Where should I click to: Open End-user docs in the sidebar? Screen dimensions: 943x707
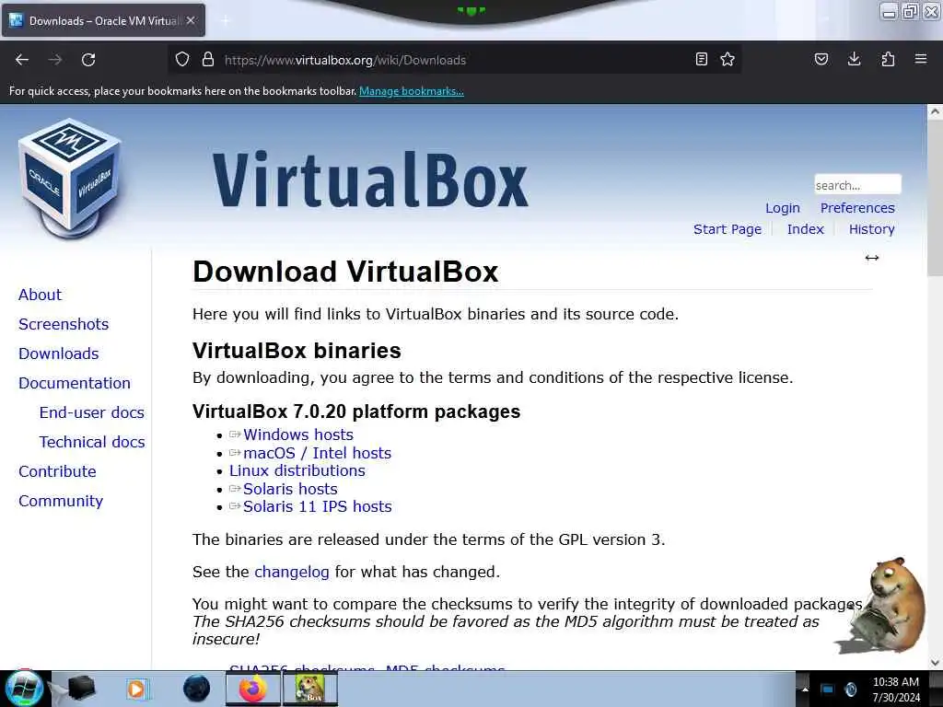92,412
